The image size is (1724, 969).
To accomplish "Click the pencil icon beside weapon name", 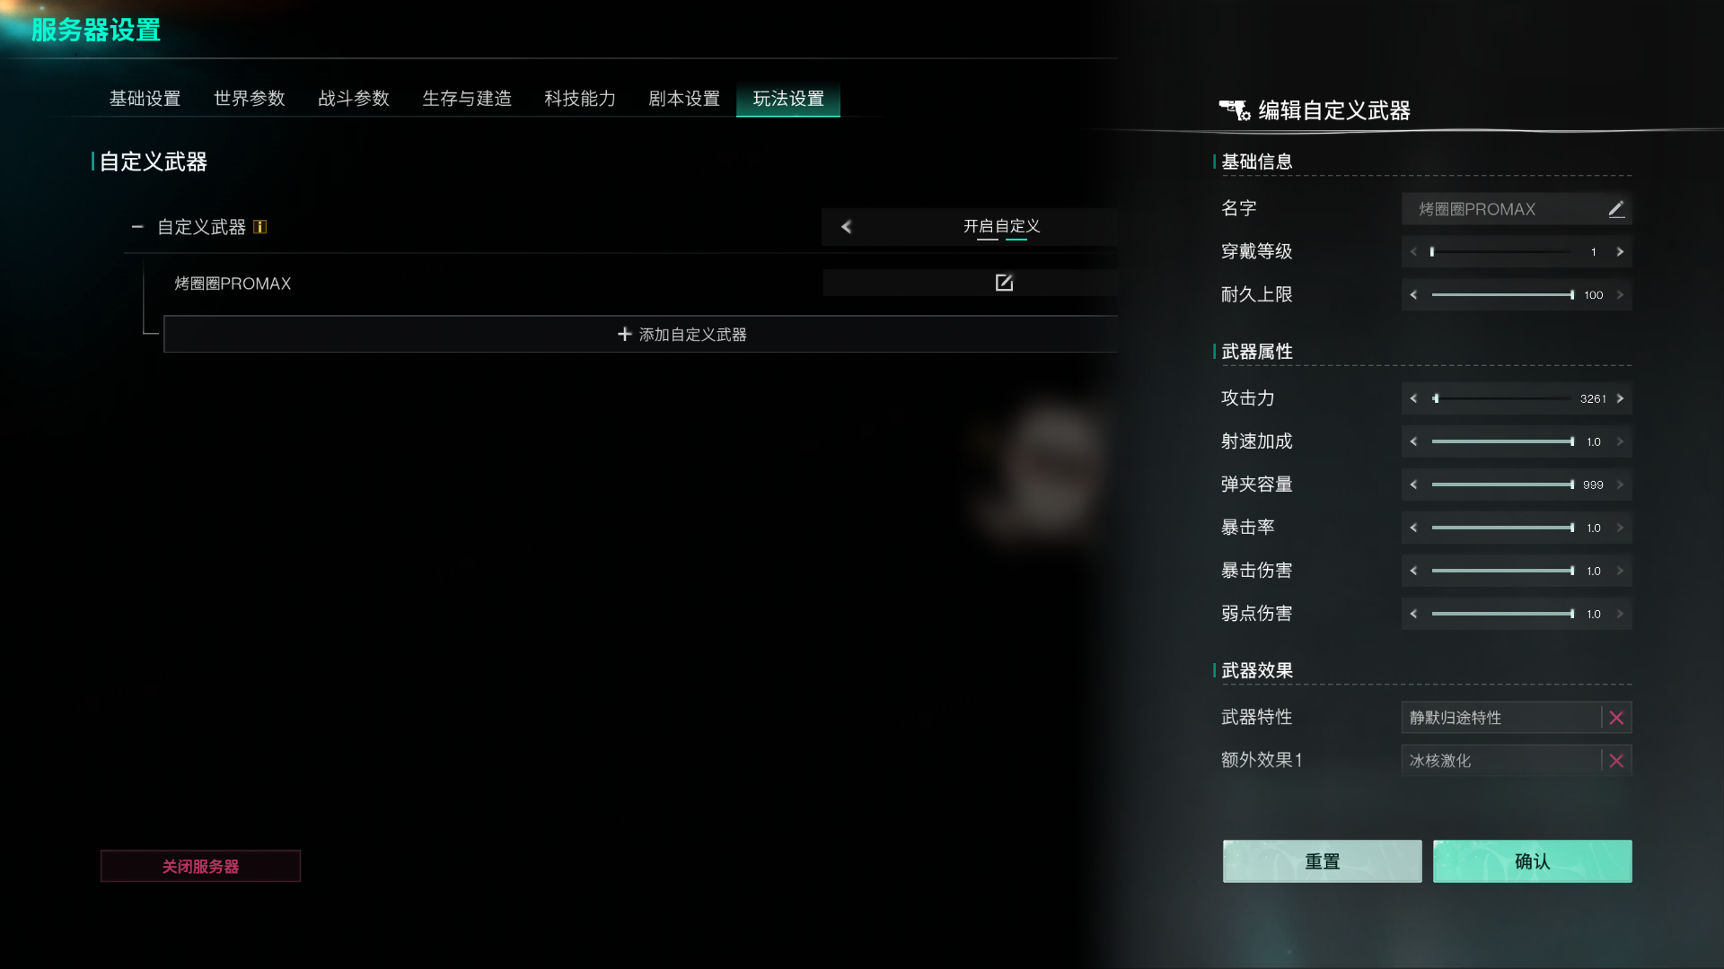I will pos(1616,209).
